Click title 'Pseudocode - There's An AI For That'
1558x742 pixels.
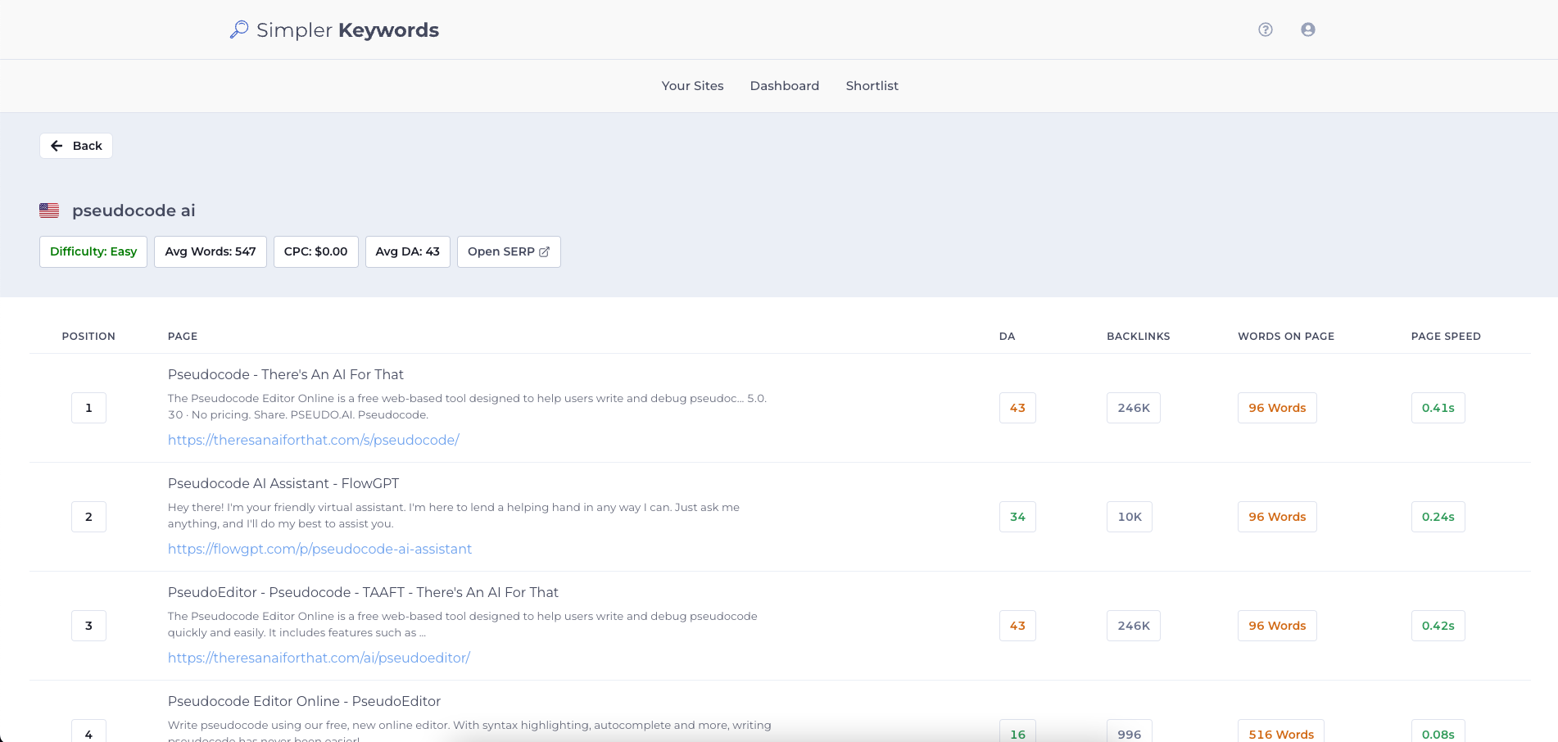coord(286,374)
